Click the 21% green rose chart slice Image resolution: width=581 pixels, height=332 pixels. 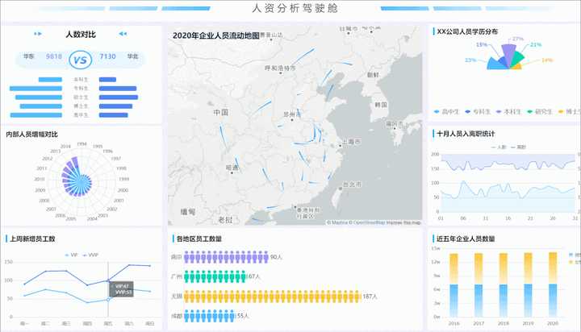[518, 59]
